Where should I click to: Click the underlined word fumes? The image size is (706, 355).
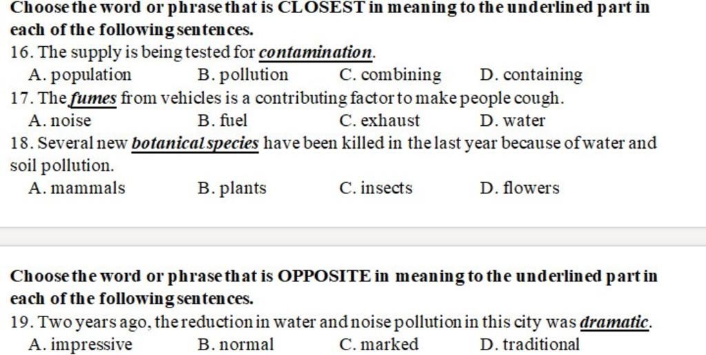93,98
